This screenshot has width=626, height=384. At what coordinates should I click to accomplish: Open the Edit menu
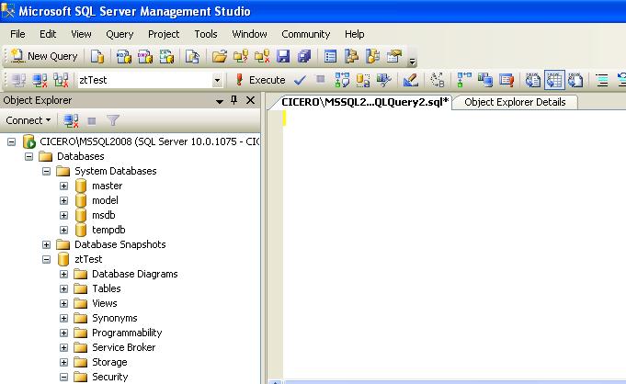48,34
